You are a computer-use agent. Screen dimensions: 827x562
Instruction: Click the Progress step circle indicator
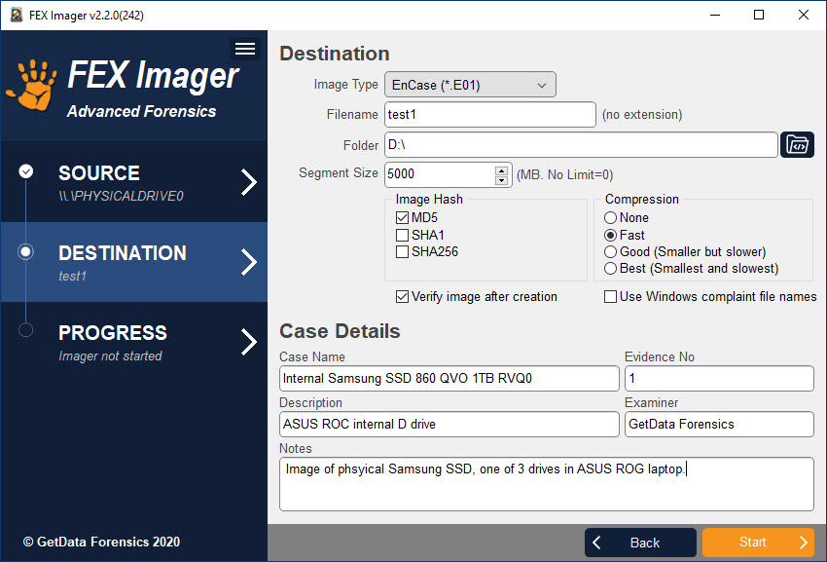[x=26, y=330]
